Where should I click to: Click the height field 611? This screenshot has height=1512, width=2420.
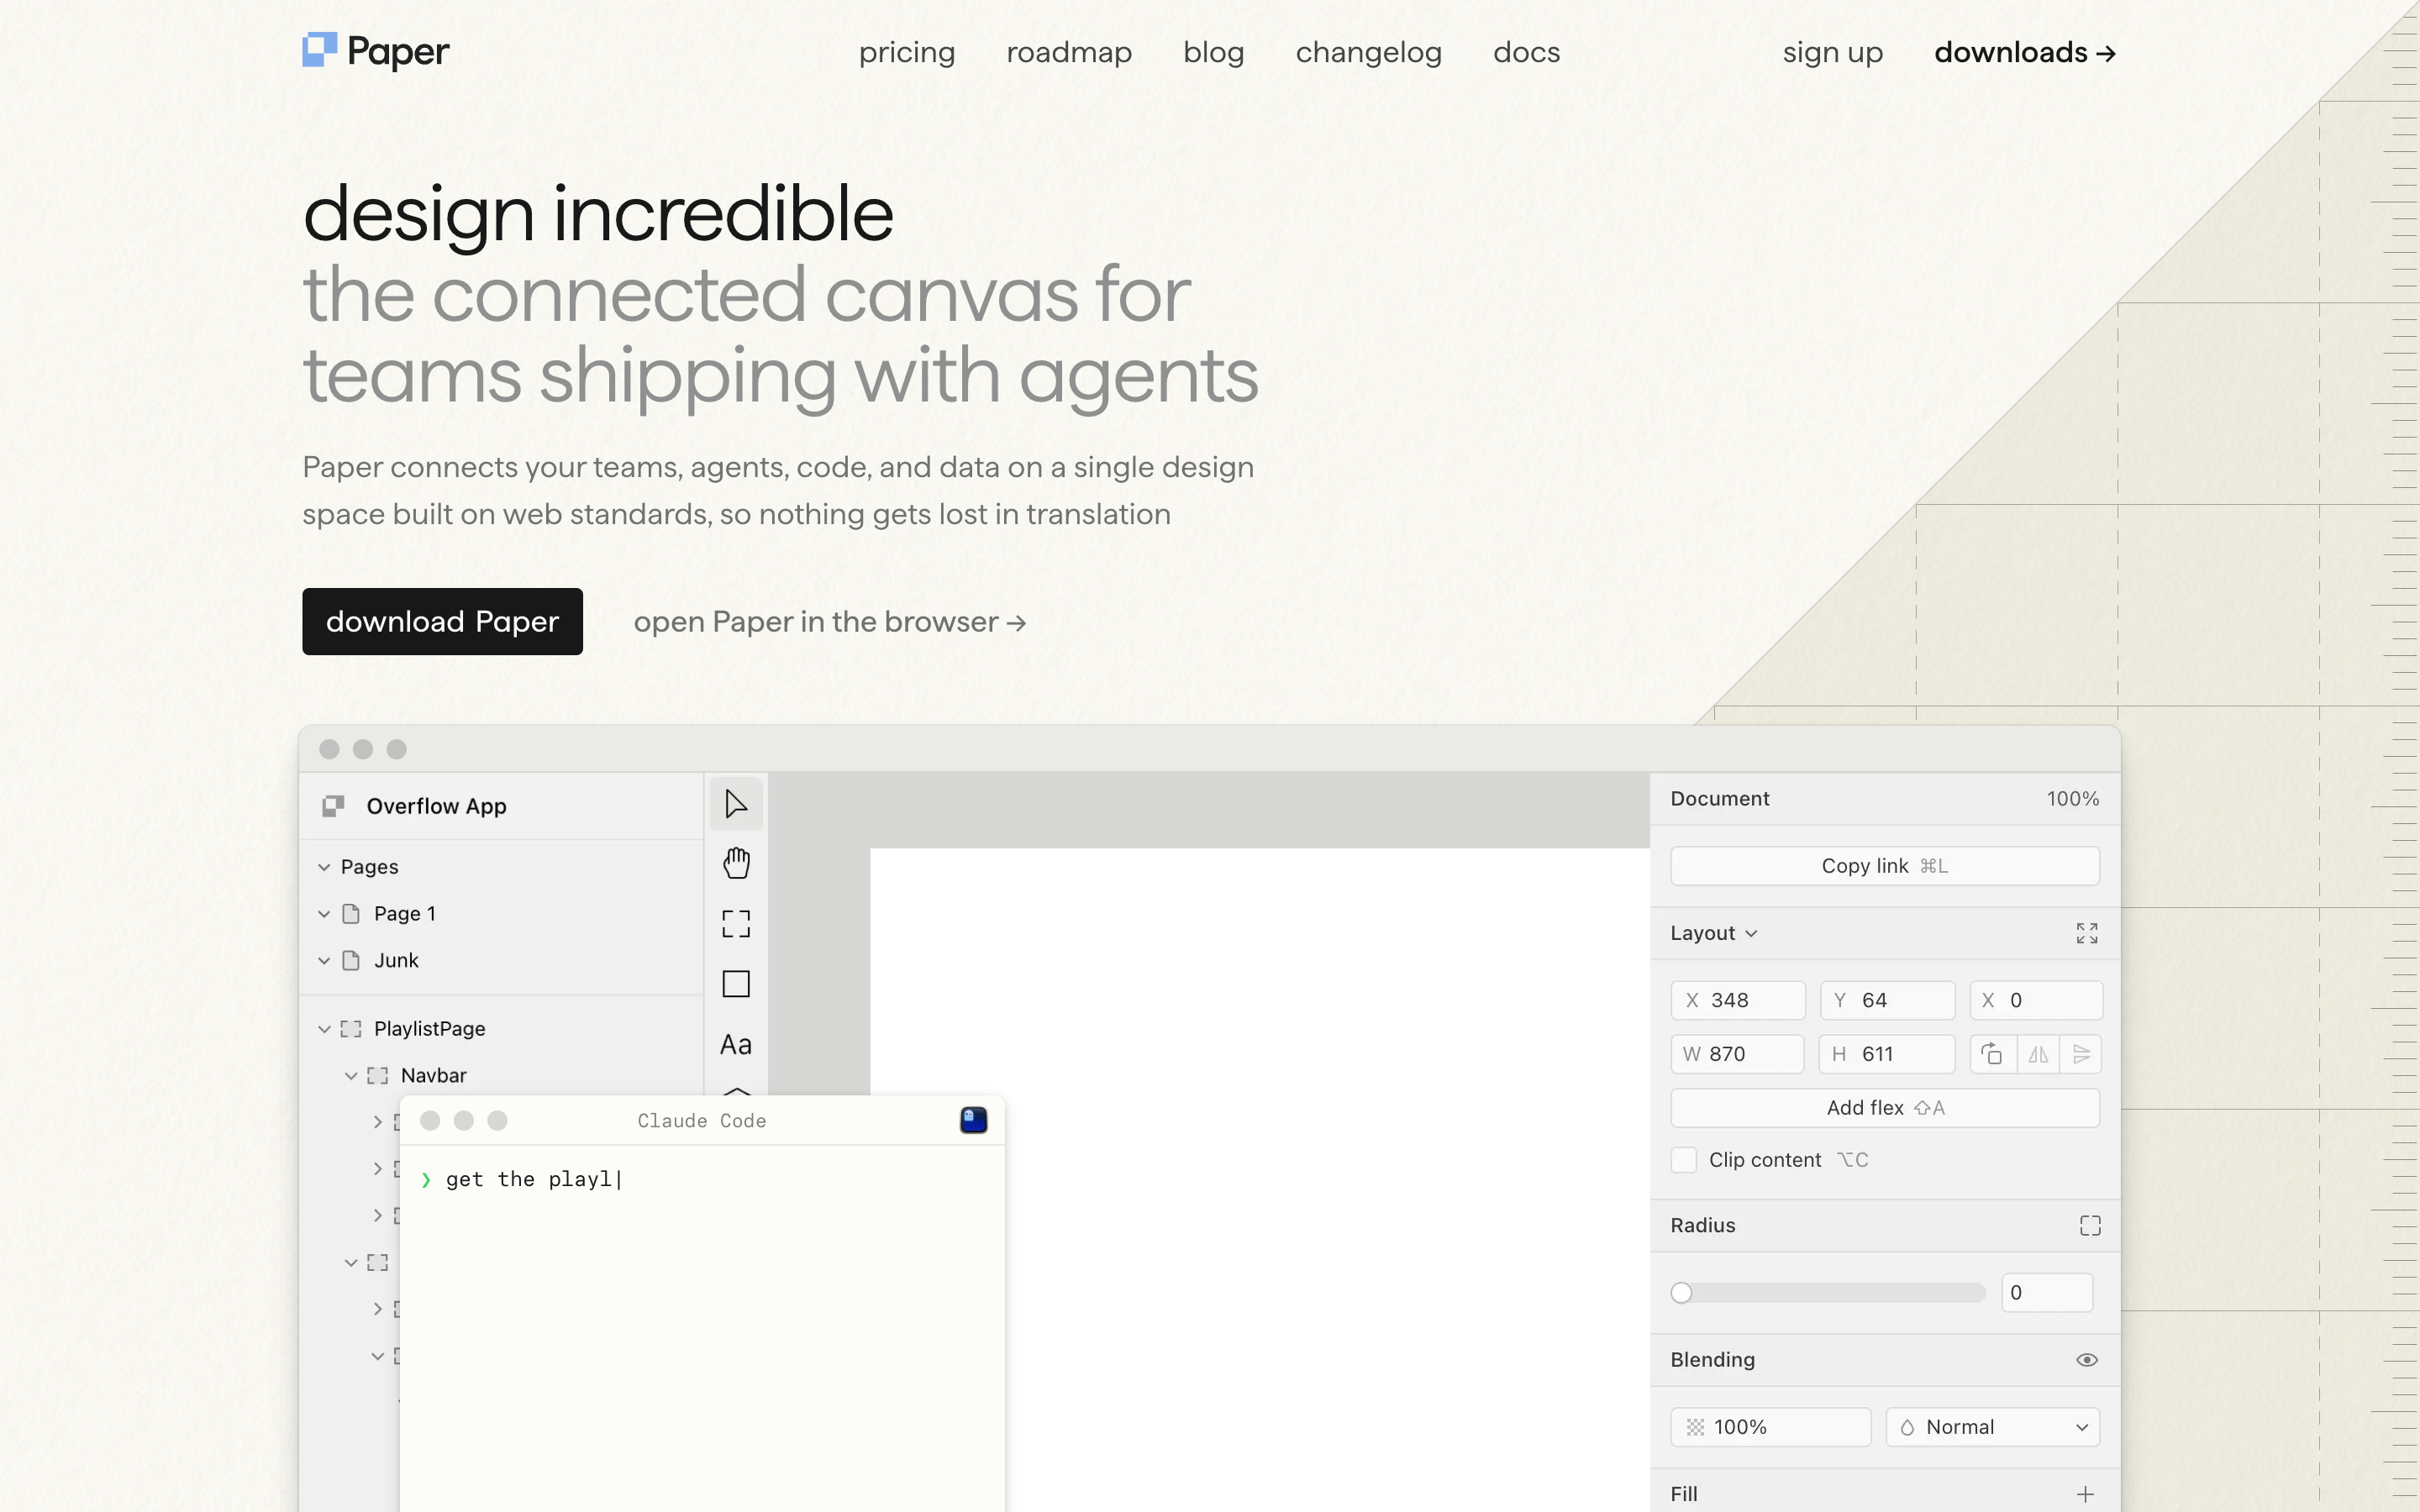(x=1887, y=1054)
